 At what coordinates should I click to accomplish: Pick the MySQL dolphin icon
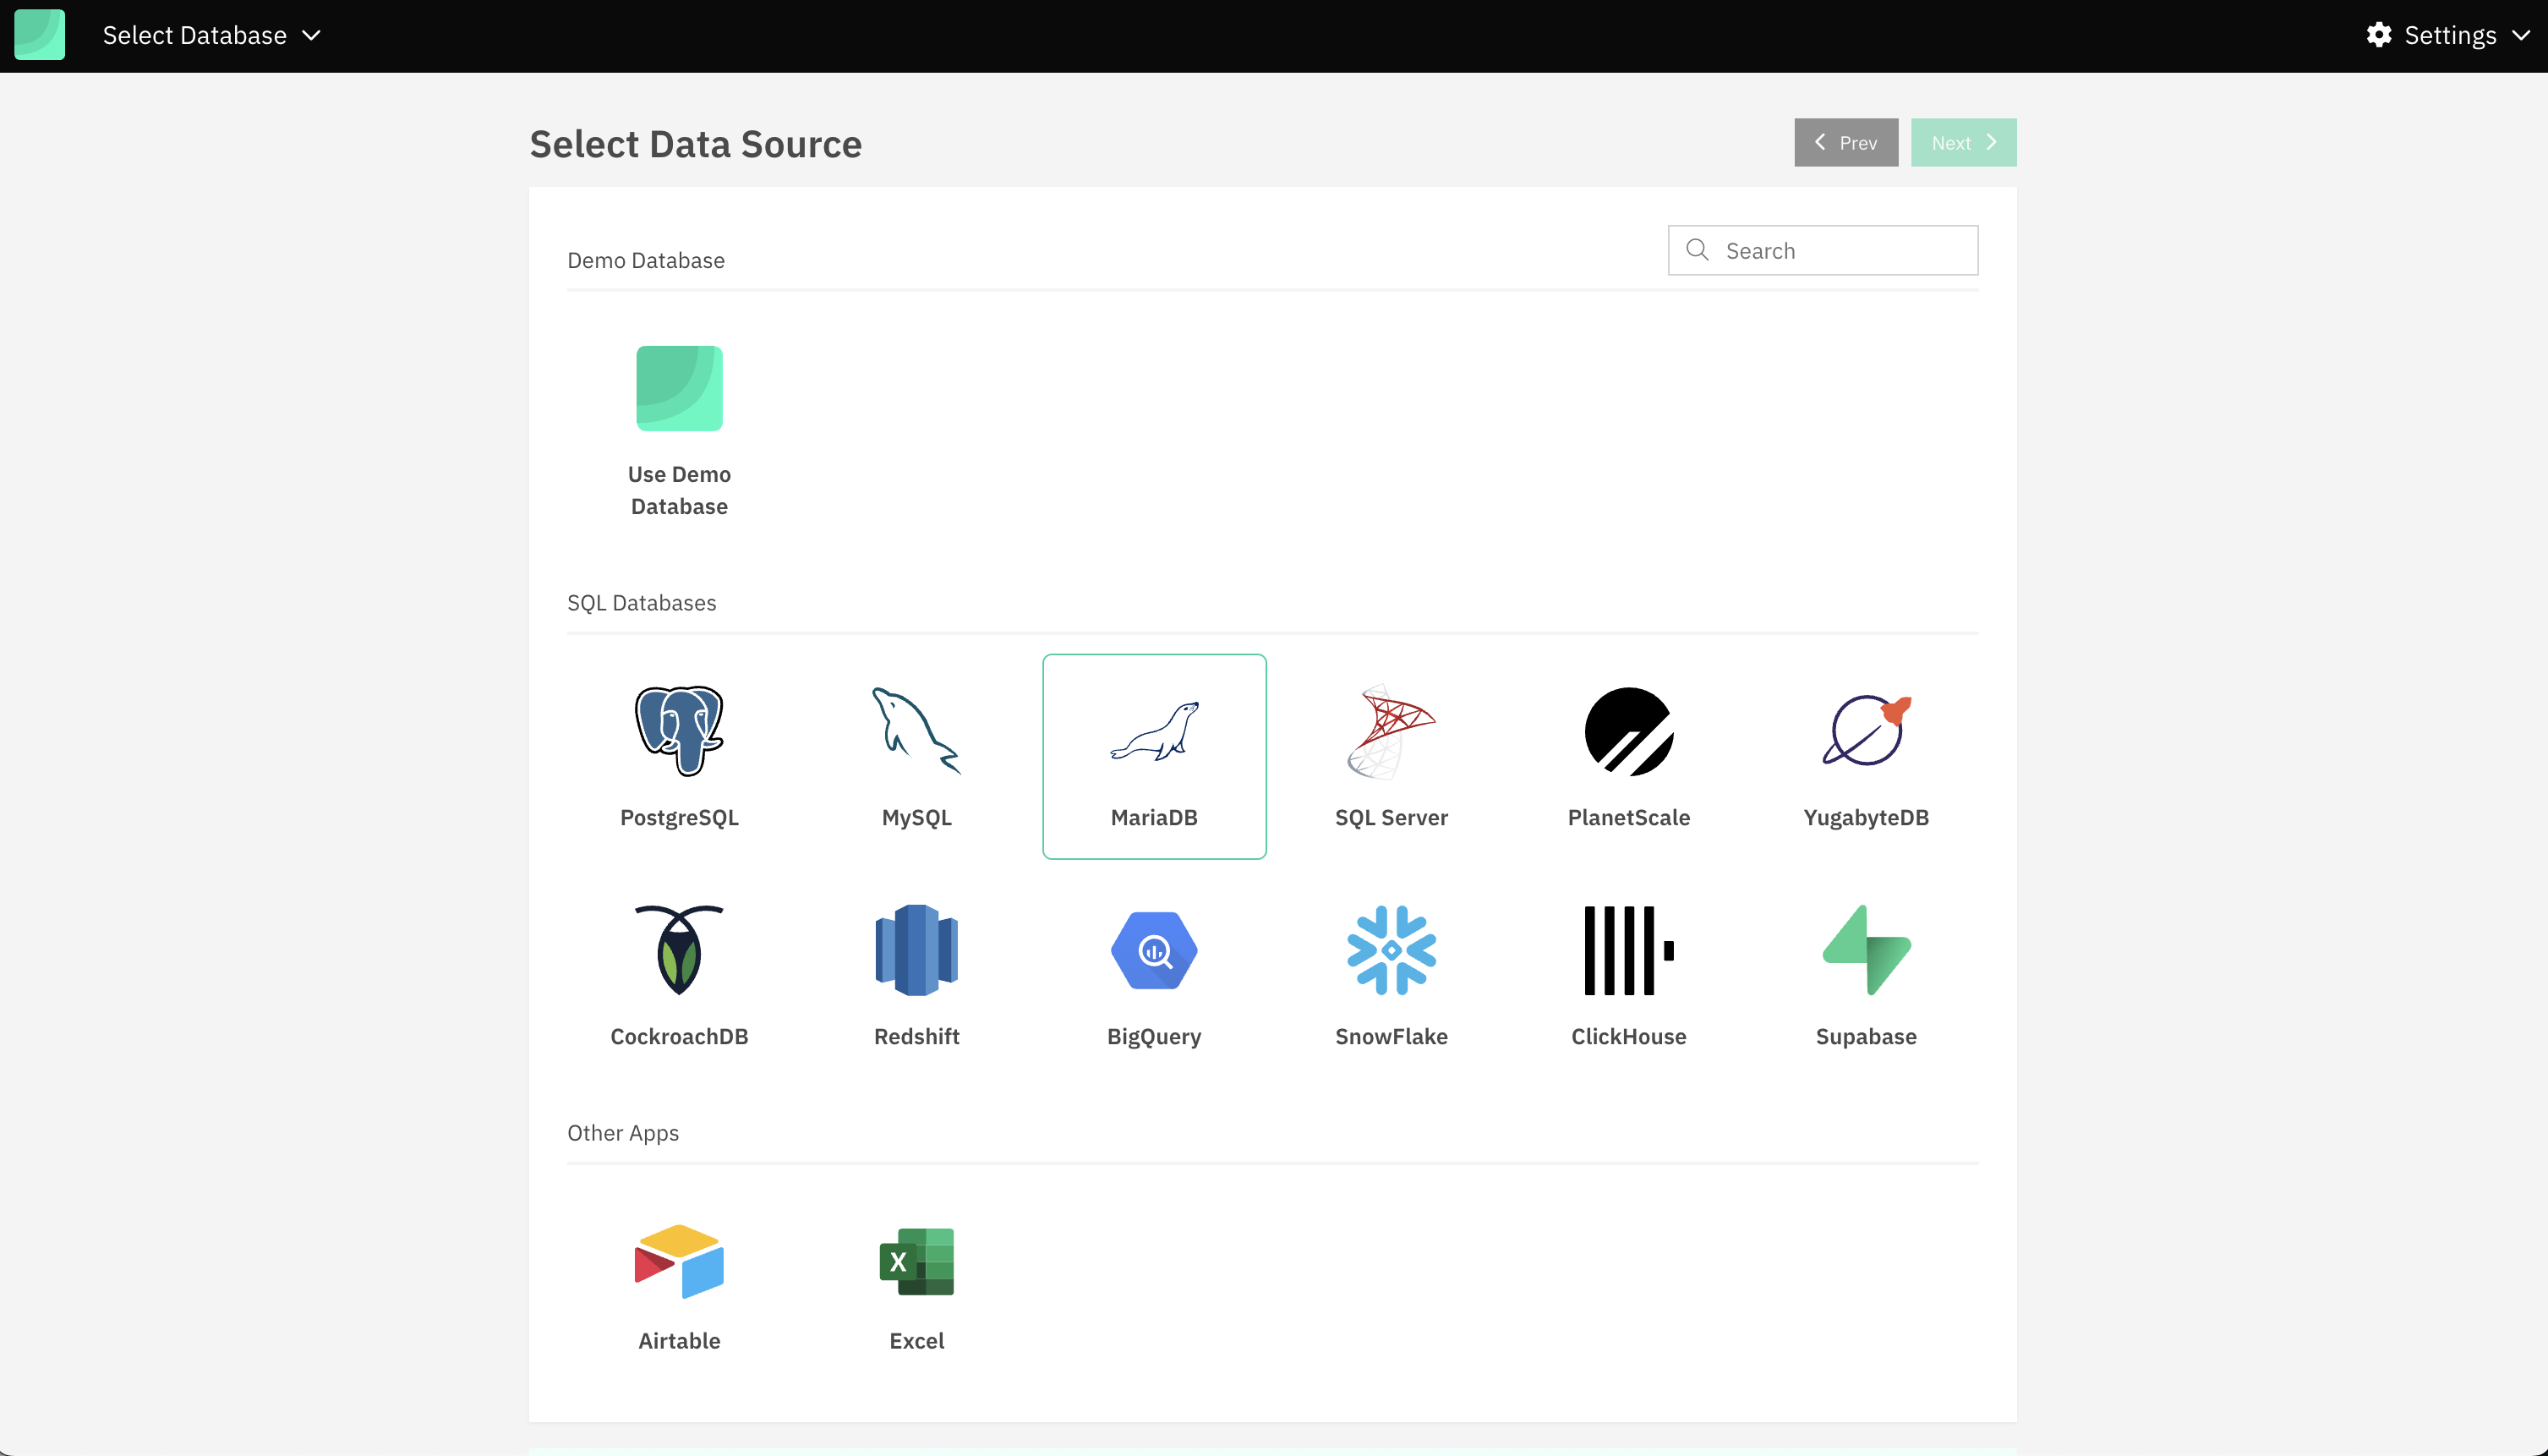click(916, 730)
